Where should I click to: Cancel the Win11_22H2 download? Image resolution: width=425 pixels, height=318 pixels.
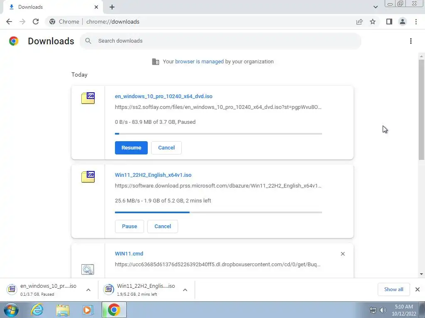click(163, 226)
